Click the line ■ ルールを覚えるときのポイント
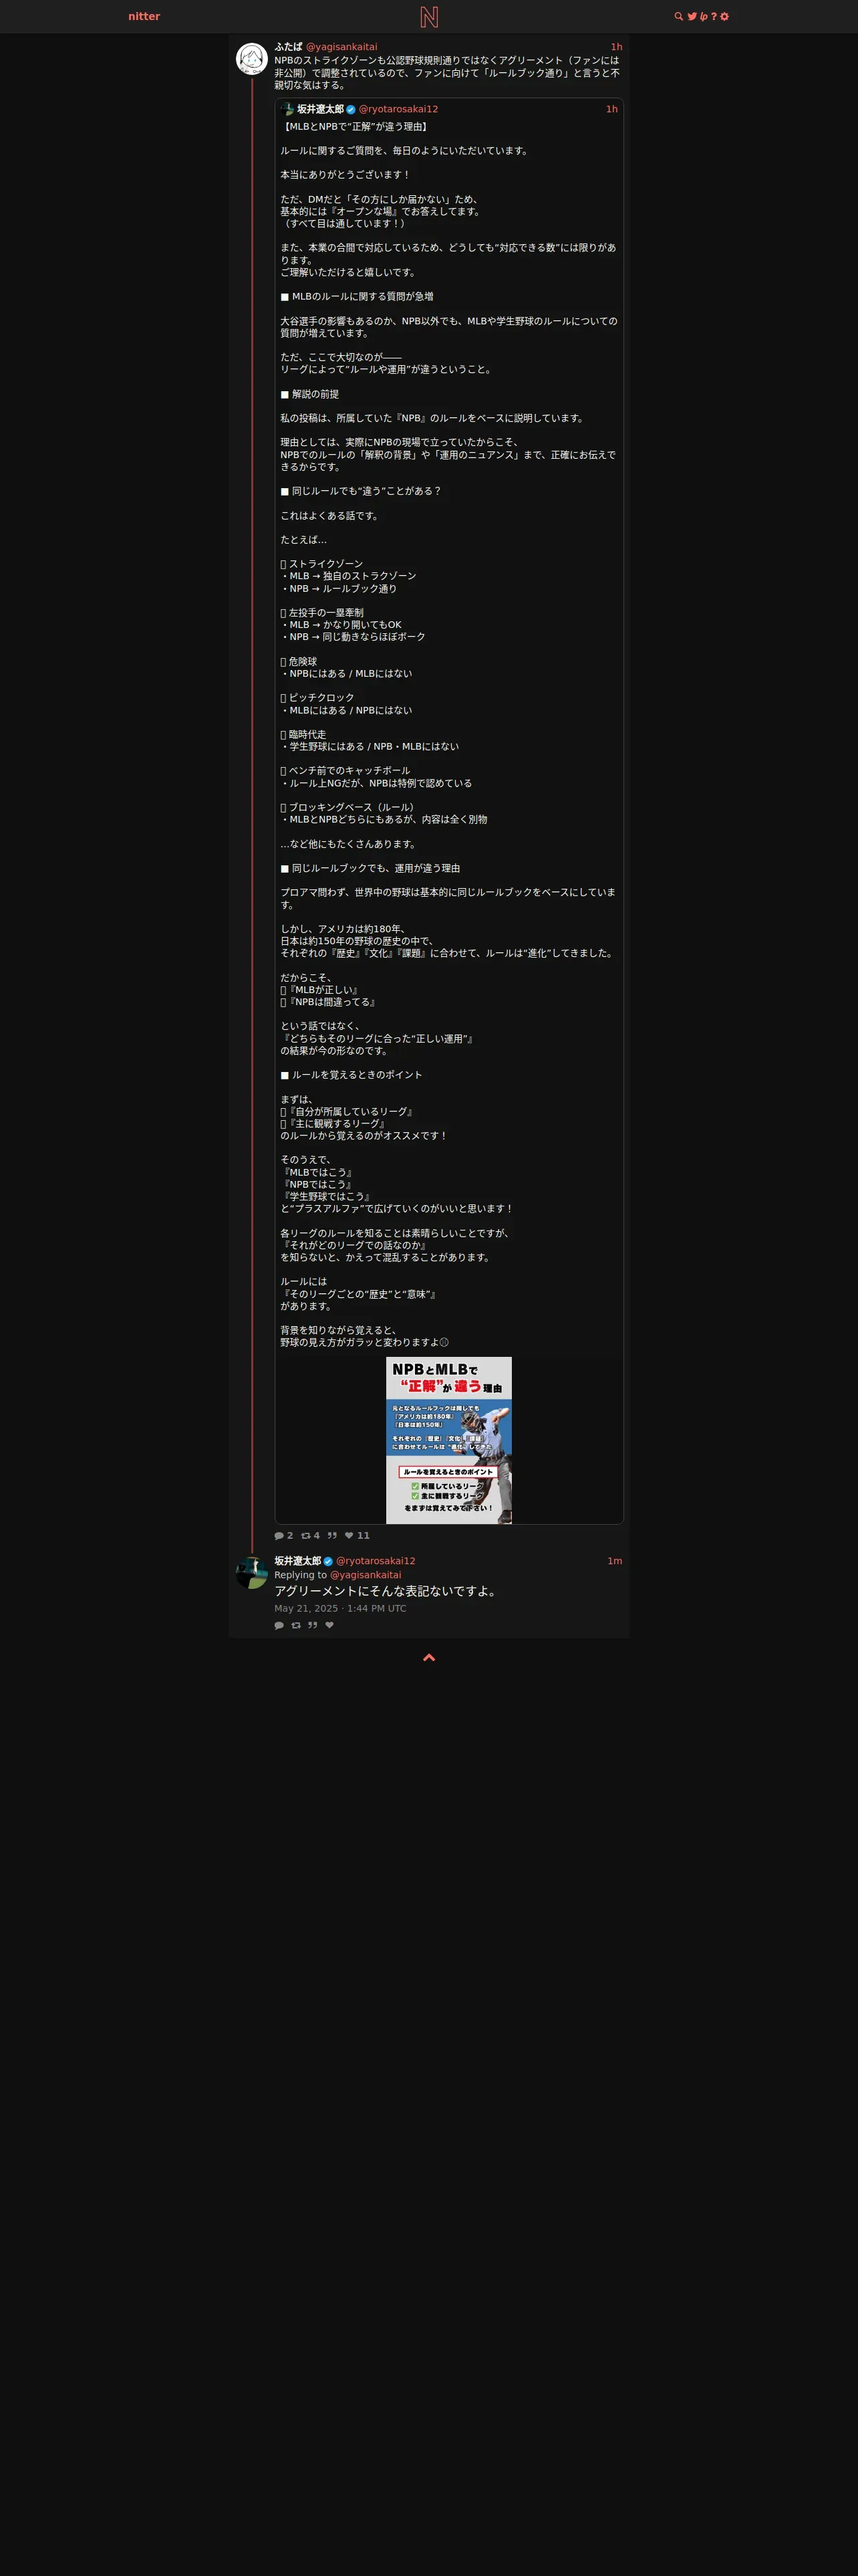This screenshot has width=858, height=2576. point(351,1075)
